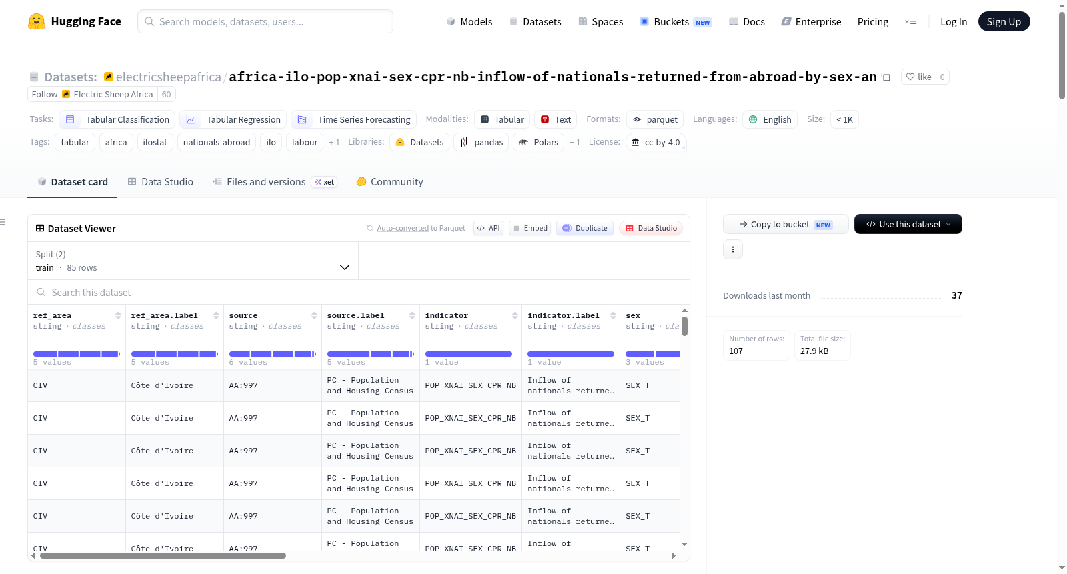Sort the ref_area column using sort arrows
This screenshot has height=574, width=1067.
pos(118,315)
